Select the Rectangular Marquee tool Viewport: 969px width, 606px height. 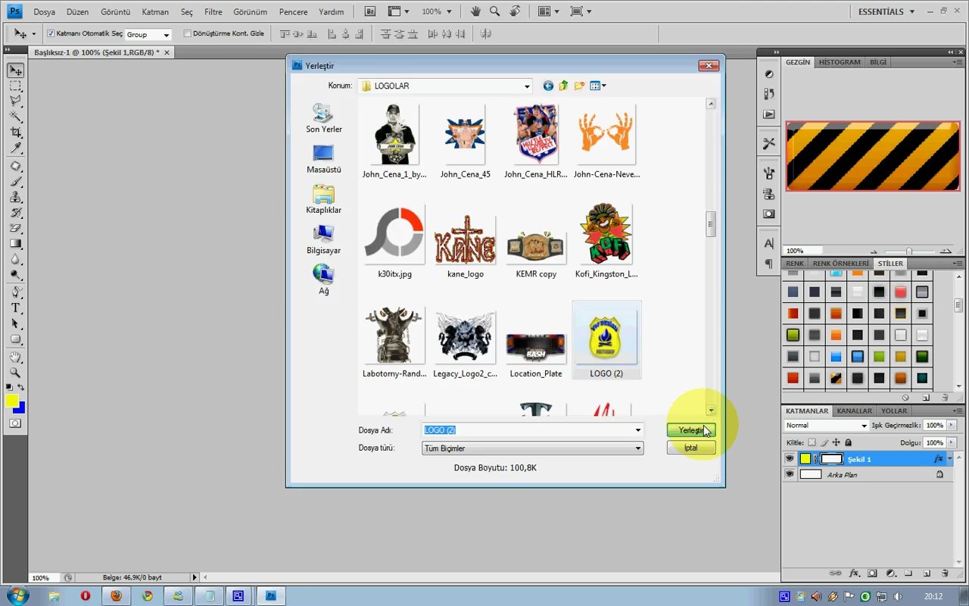point(15,86)
